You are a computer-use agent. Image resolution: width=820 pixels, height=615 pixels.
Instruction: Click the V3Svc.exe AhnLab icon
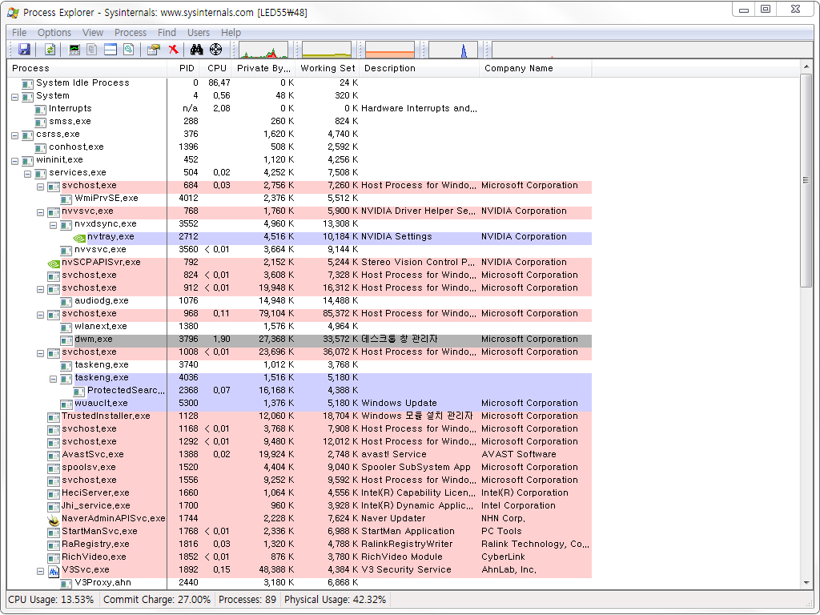pos(54,570)
